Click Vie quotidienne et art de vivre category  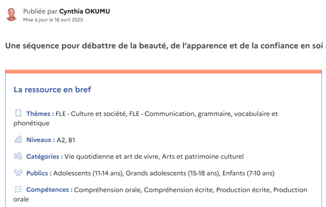[x=111, y=156]
